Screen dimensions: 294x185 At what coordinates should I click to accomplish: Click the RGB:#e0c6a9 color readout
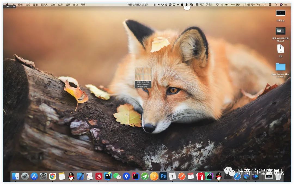click(143, 85)
